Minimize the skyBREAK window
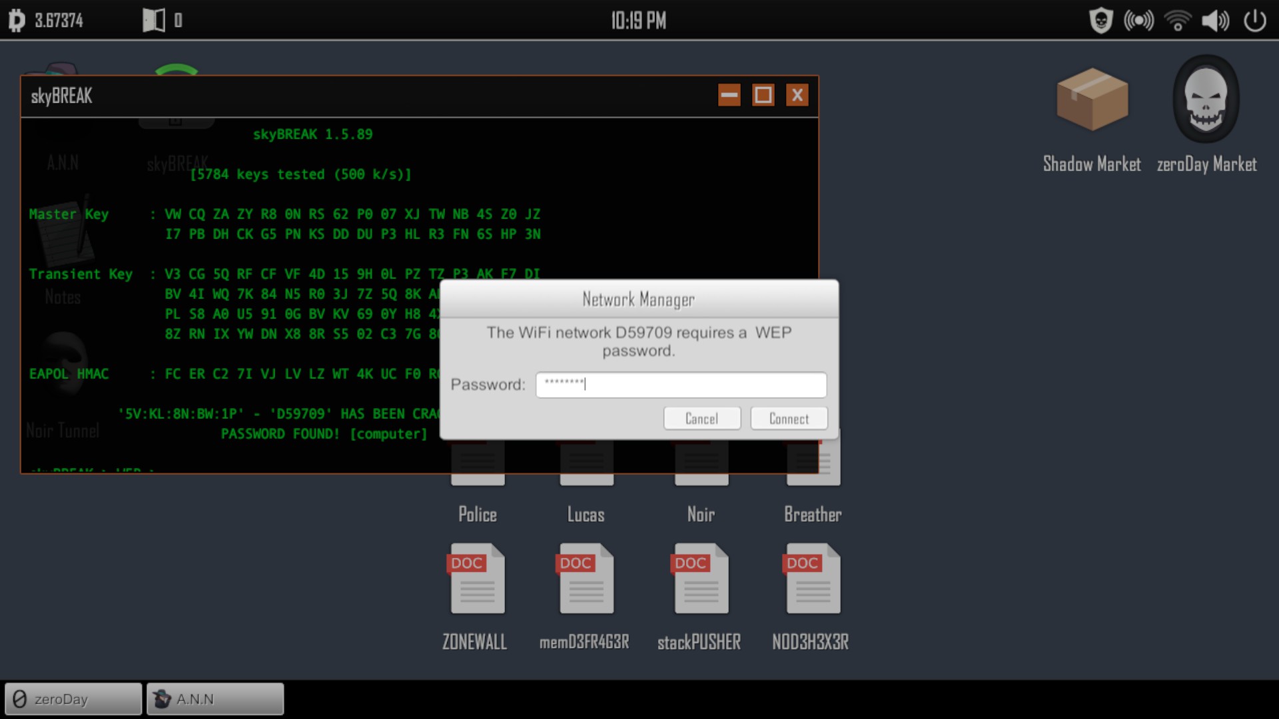 click(729, 95)
